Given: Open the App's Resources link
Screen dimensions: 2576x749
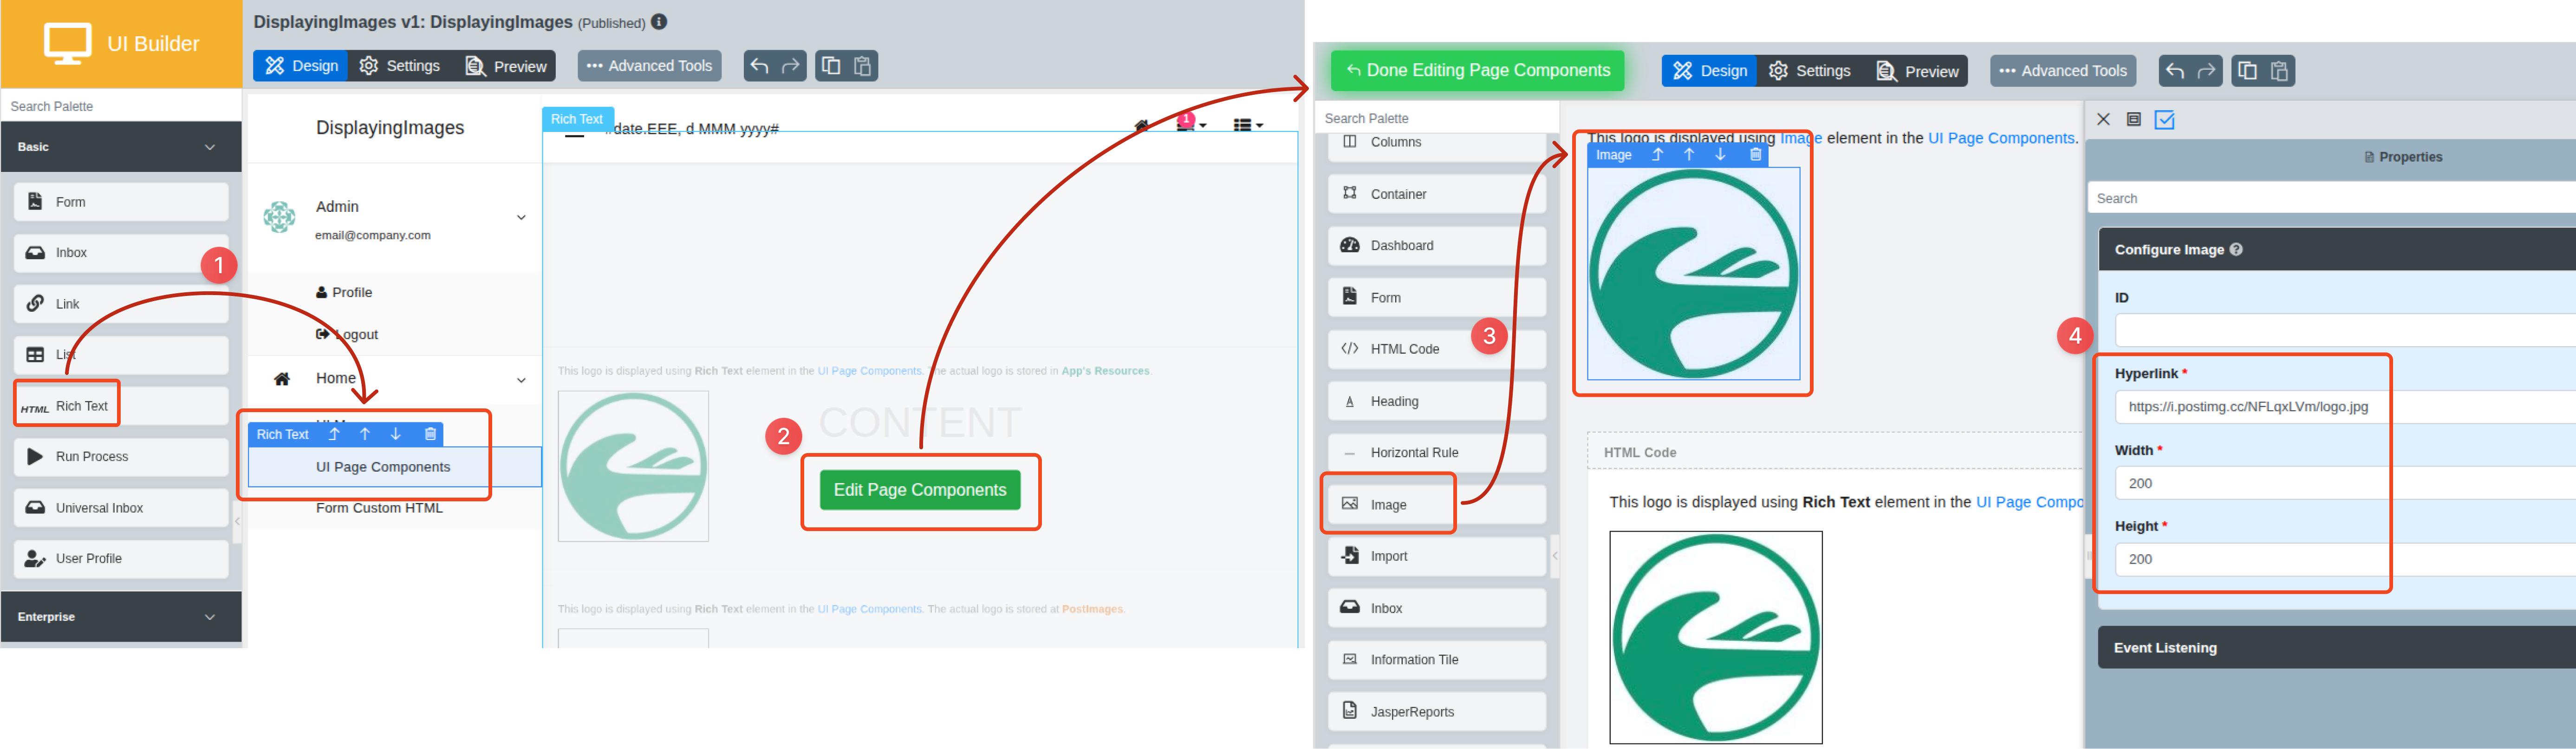Looking at the screenshot, I should (x=1105, y=372).
